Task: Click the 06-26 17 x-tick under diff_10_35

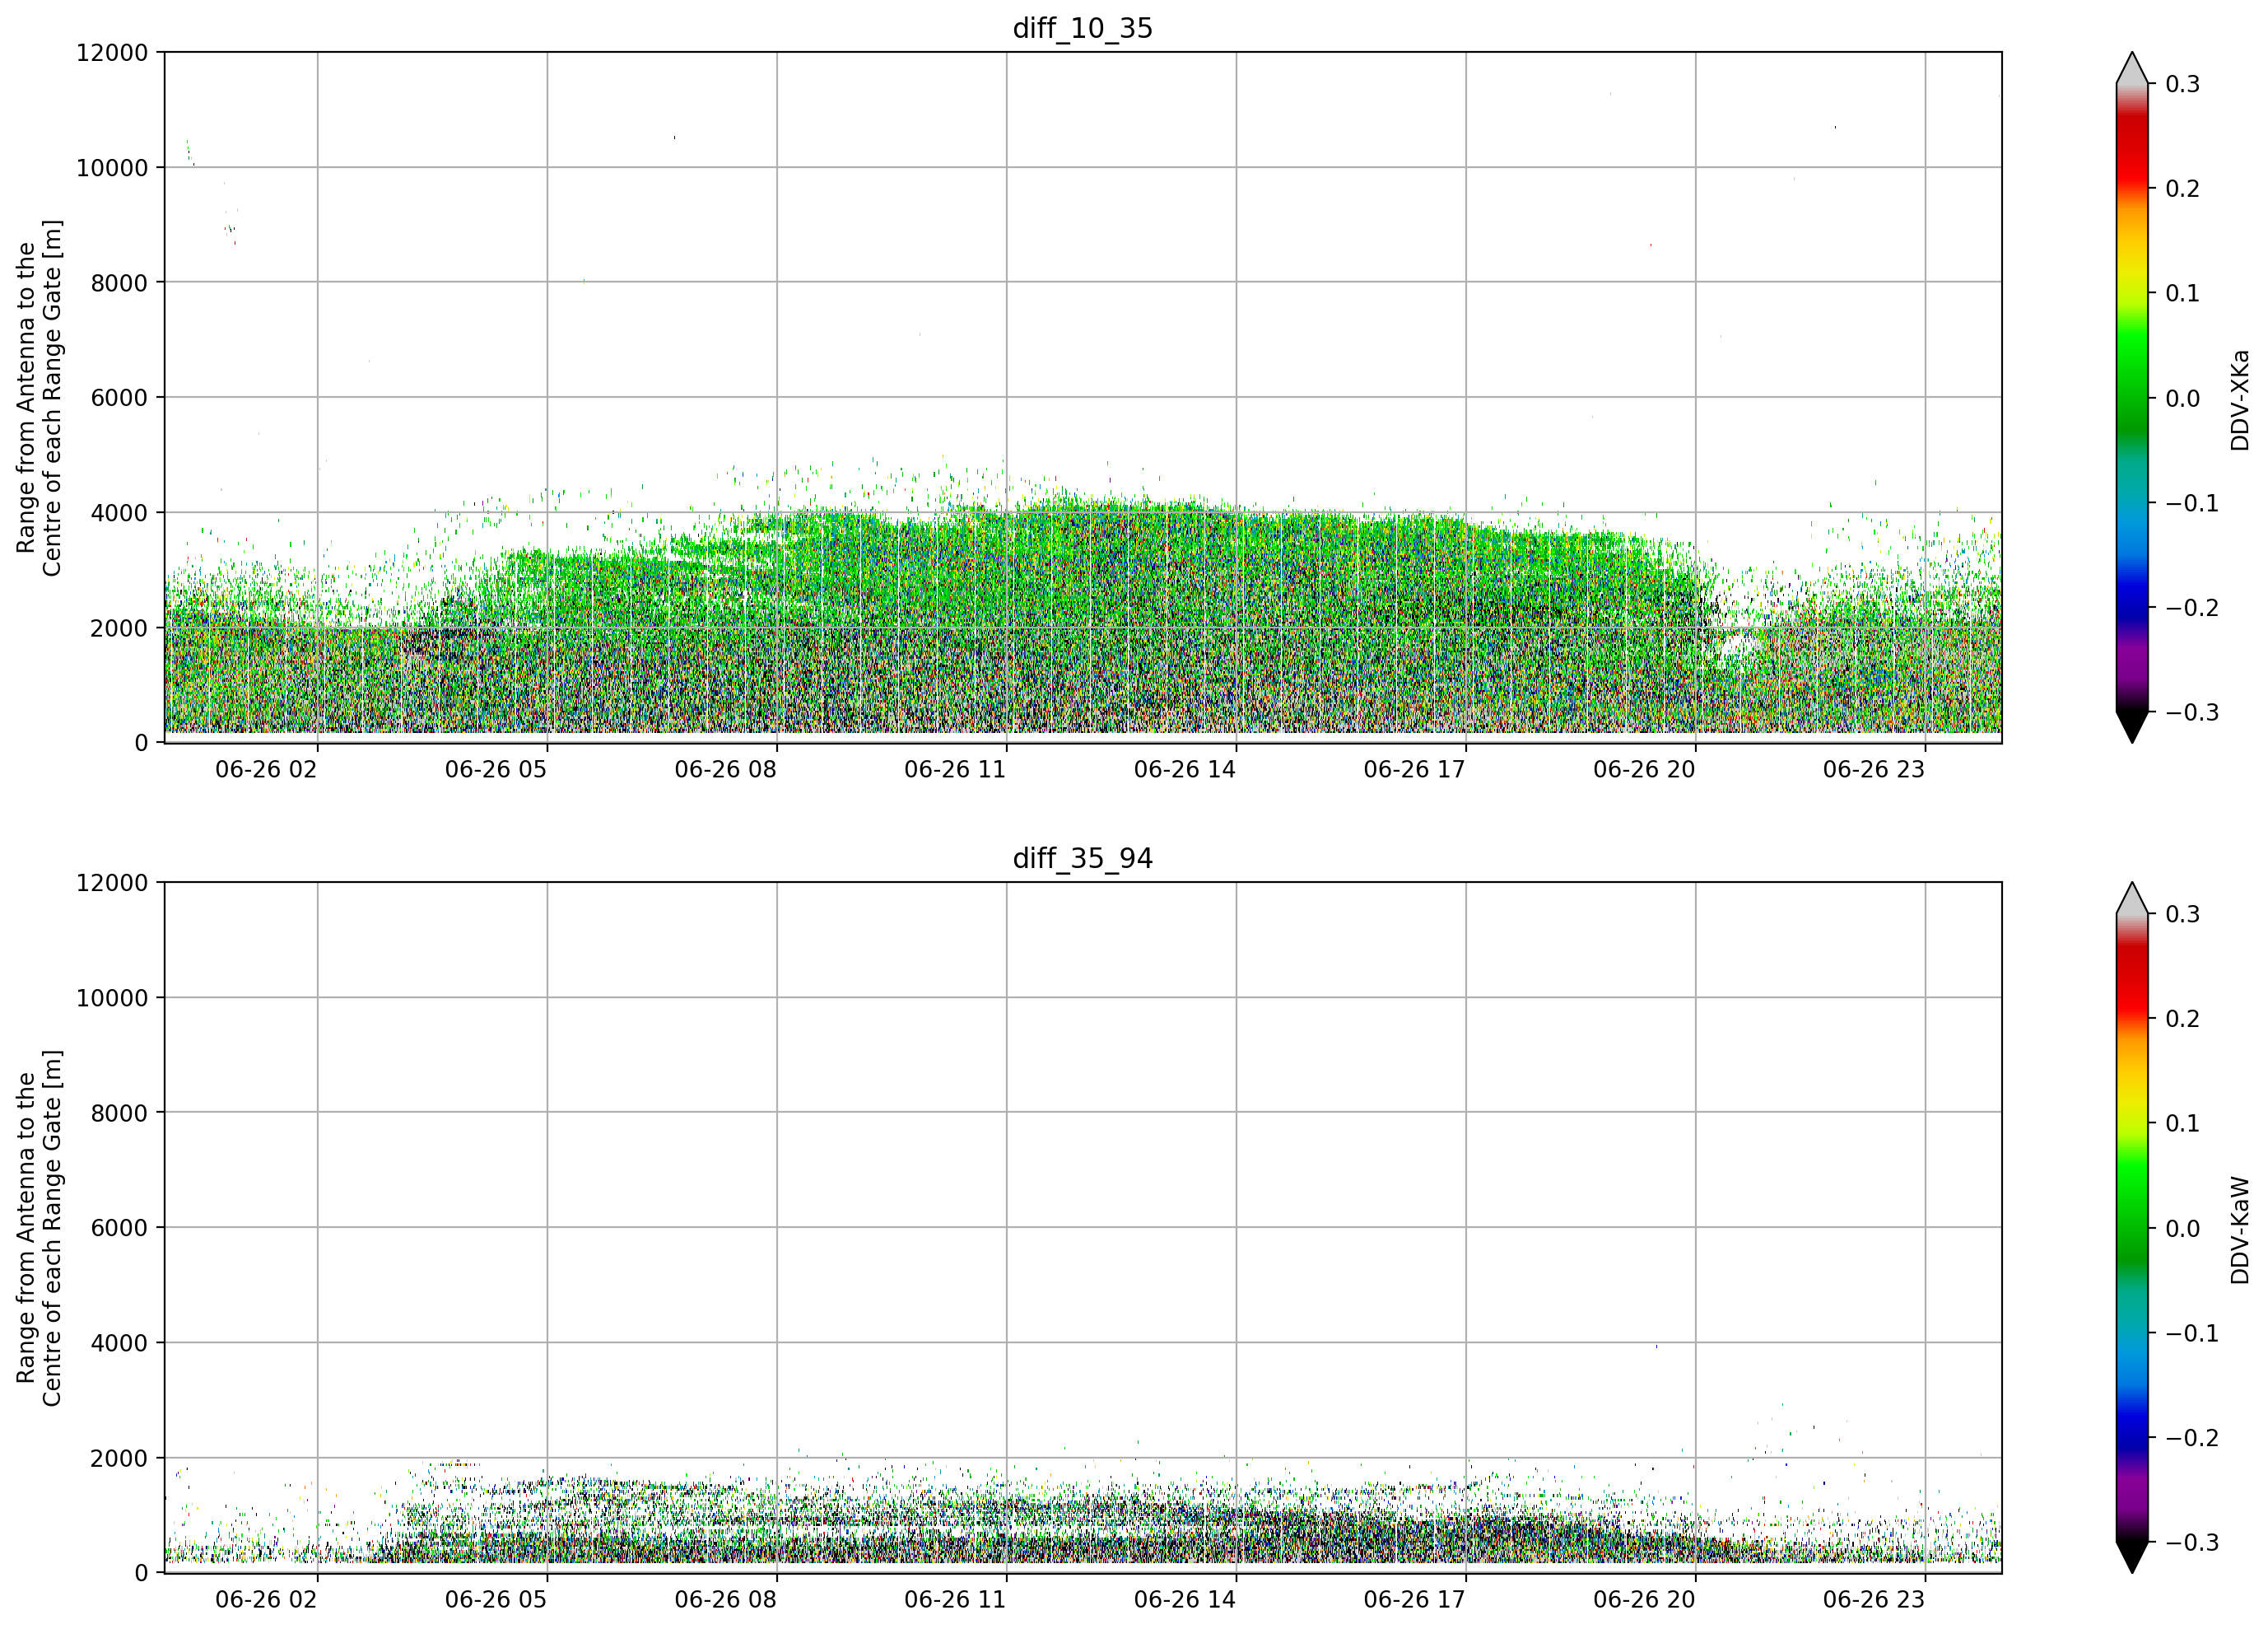Action: point(1415,769)
